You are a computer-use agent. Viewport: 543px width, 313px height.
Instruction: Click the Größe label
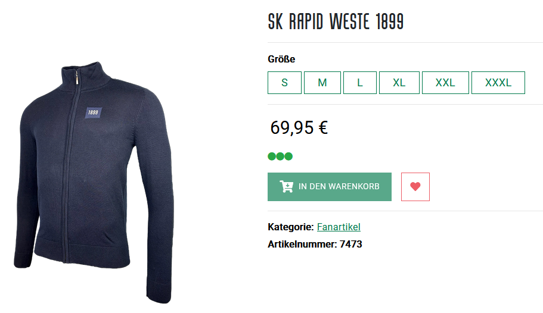281,59
